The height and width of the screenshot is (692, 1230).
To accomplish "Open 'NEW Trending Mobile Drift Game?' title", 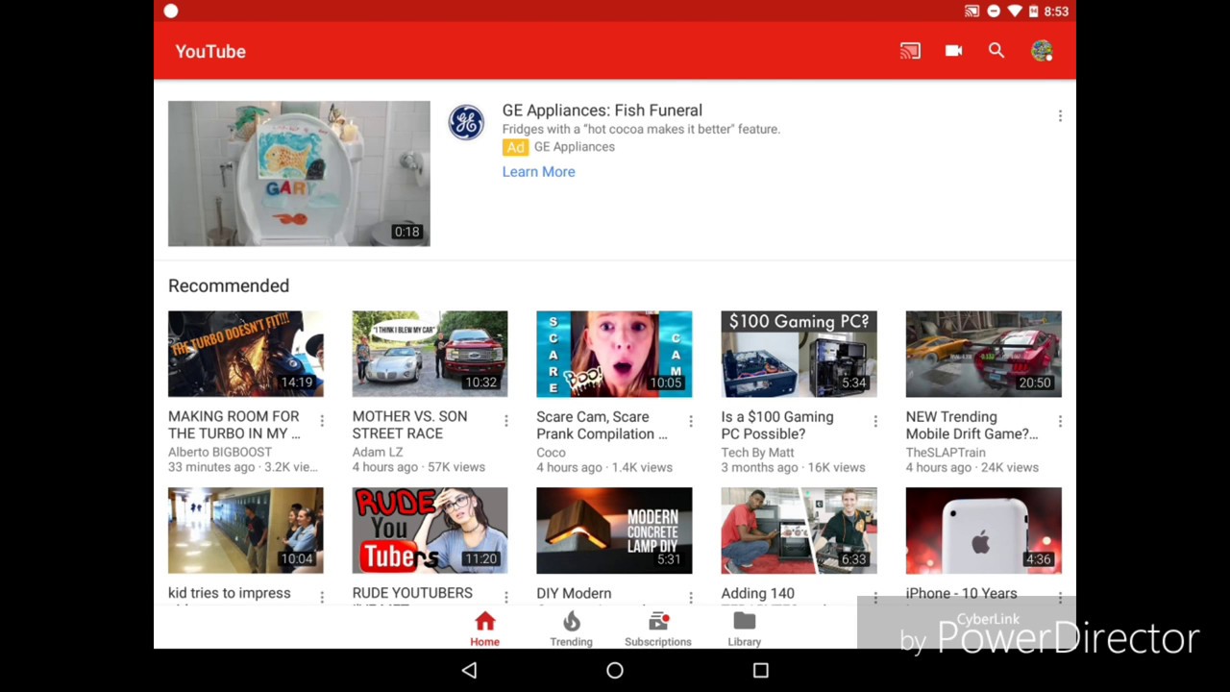I will pyautogui.click(x=972, y=425).
